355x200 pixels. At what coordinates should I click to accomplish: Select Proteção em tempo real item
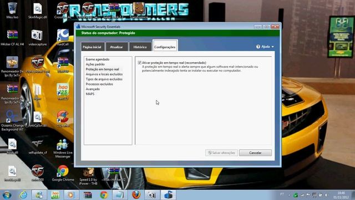[102, 69]
